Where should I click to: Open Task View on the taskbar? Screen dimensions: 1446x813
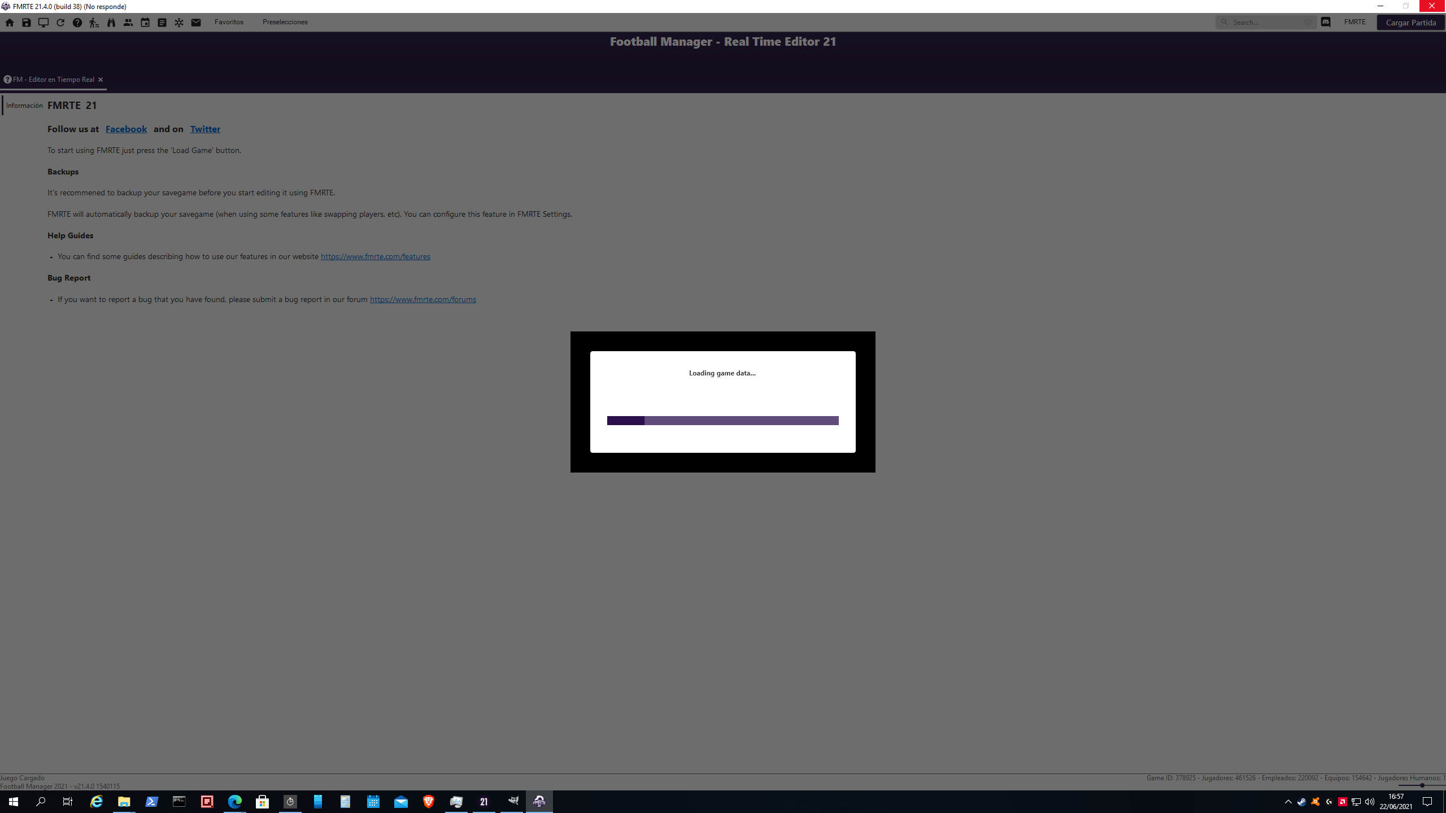pos(68,802)
